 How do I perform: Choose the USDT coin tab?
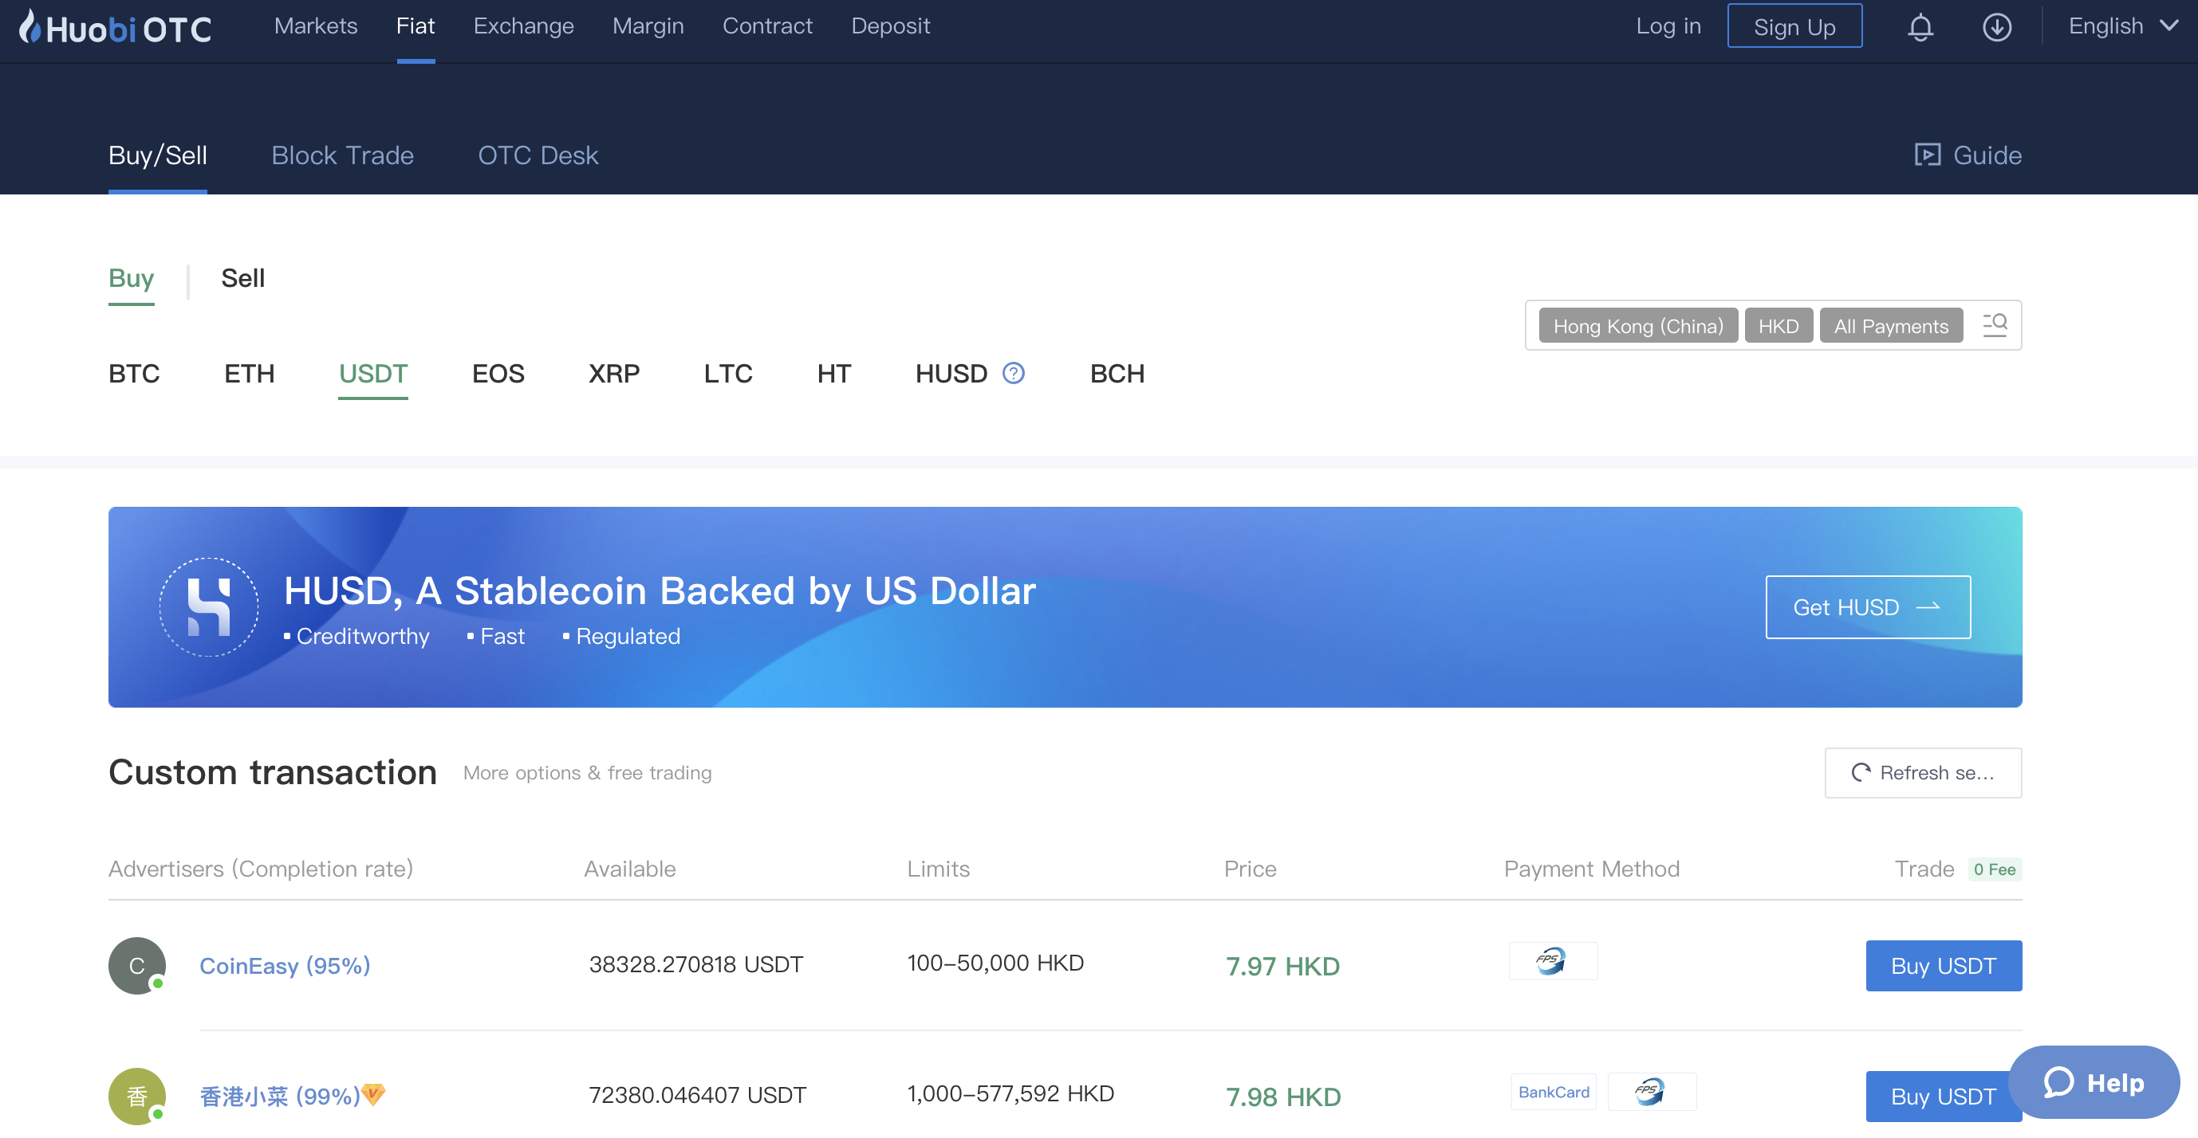[x=373, y=374]
